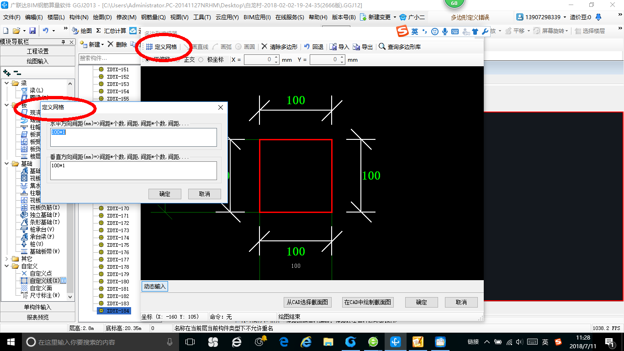Viewport: 624px width, 351px height.
Task: Select 桩承台(V) in the navigation tree
Action: [x=42, y=229]
